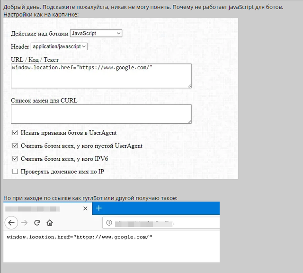Click the text 'Настройки как на картинке:'
Viewport: 303px width, 273px height.
[x=41, y=15]
